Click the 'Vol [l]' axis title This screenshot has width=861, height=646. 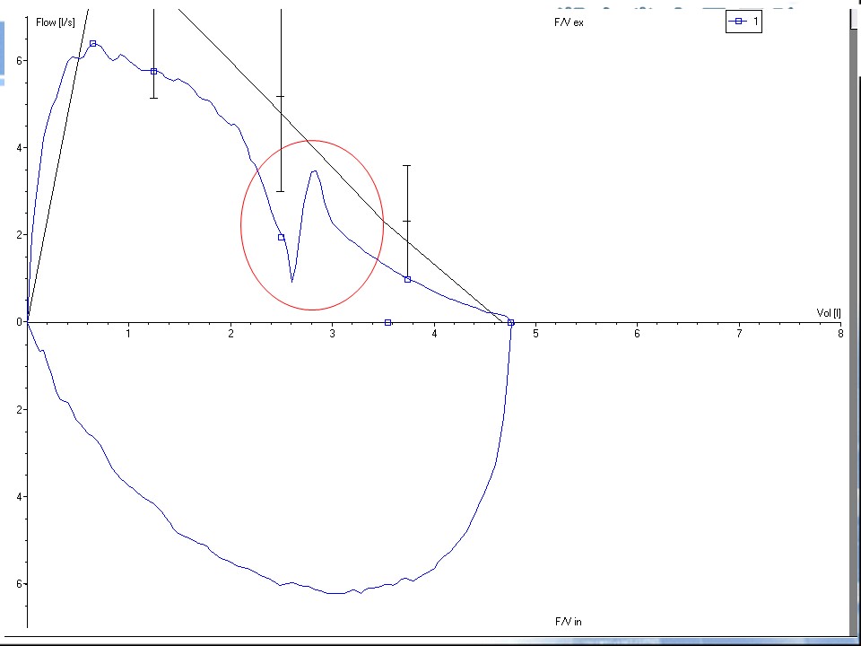(x=828, y=312)
